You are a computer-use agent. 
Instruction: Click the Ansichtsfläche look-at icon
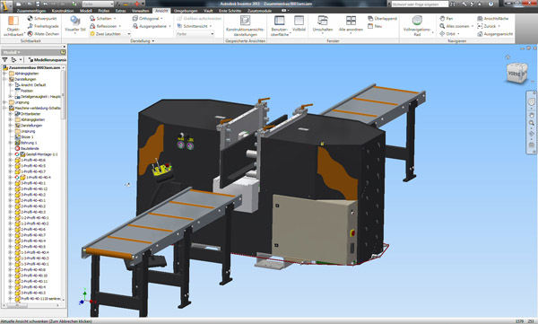(x=480, y=18)
